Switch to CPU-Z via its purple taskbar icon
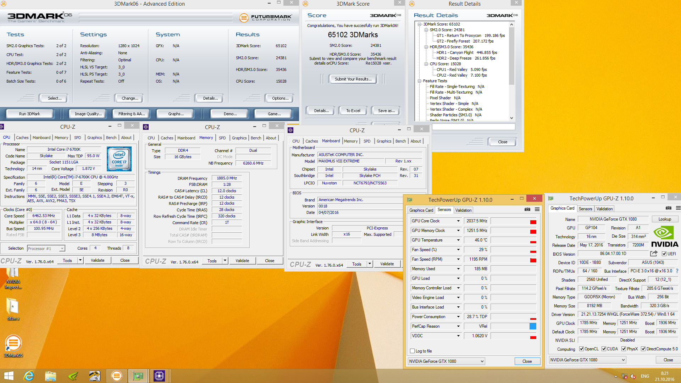Viewport: 681px width, 383px height. 159,376
